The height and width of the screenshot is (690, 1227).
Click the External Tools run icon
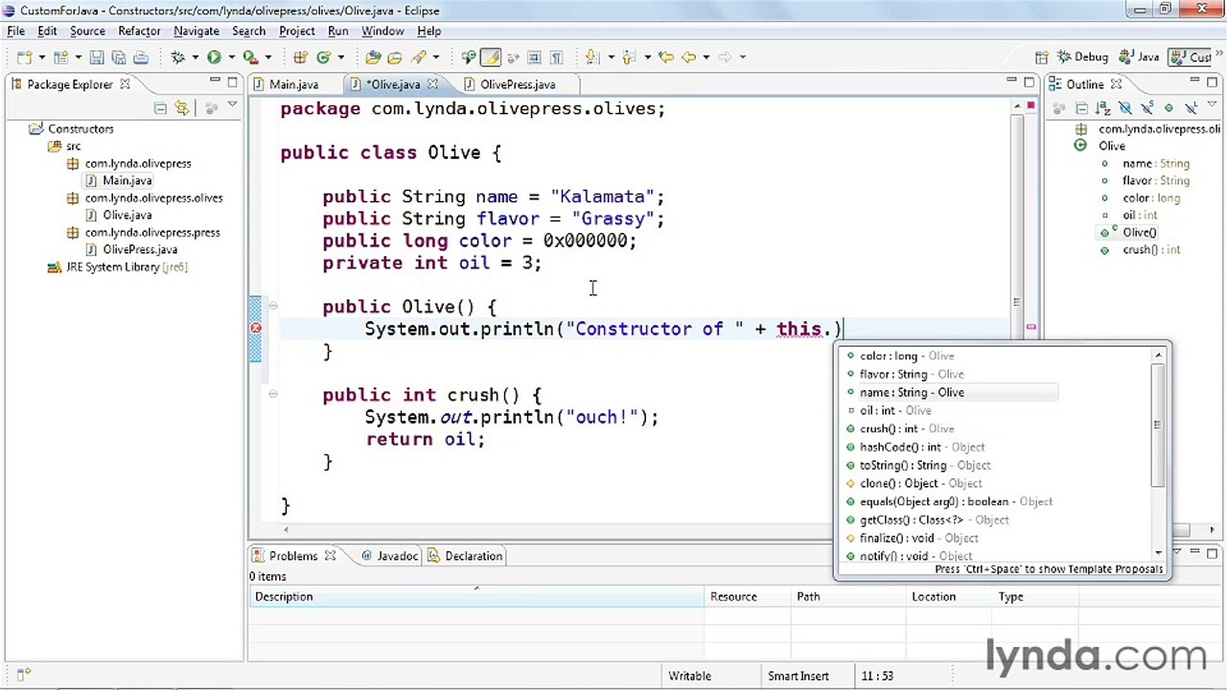250,57
